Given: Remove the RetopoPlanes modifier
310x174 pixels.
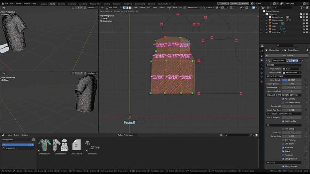Looking at the screenshot, I should click(x=303, y=61).
